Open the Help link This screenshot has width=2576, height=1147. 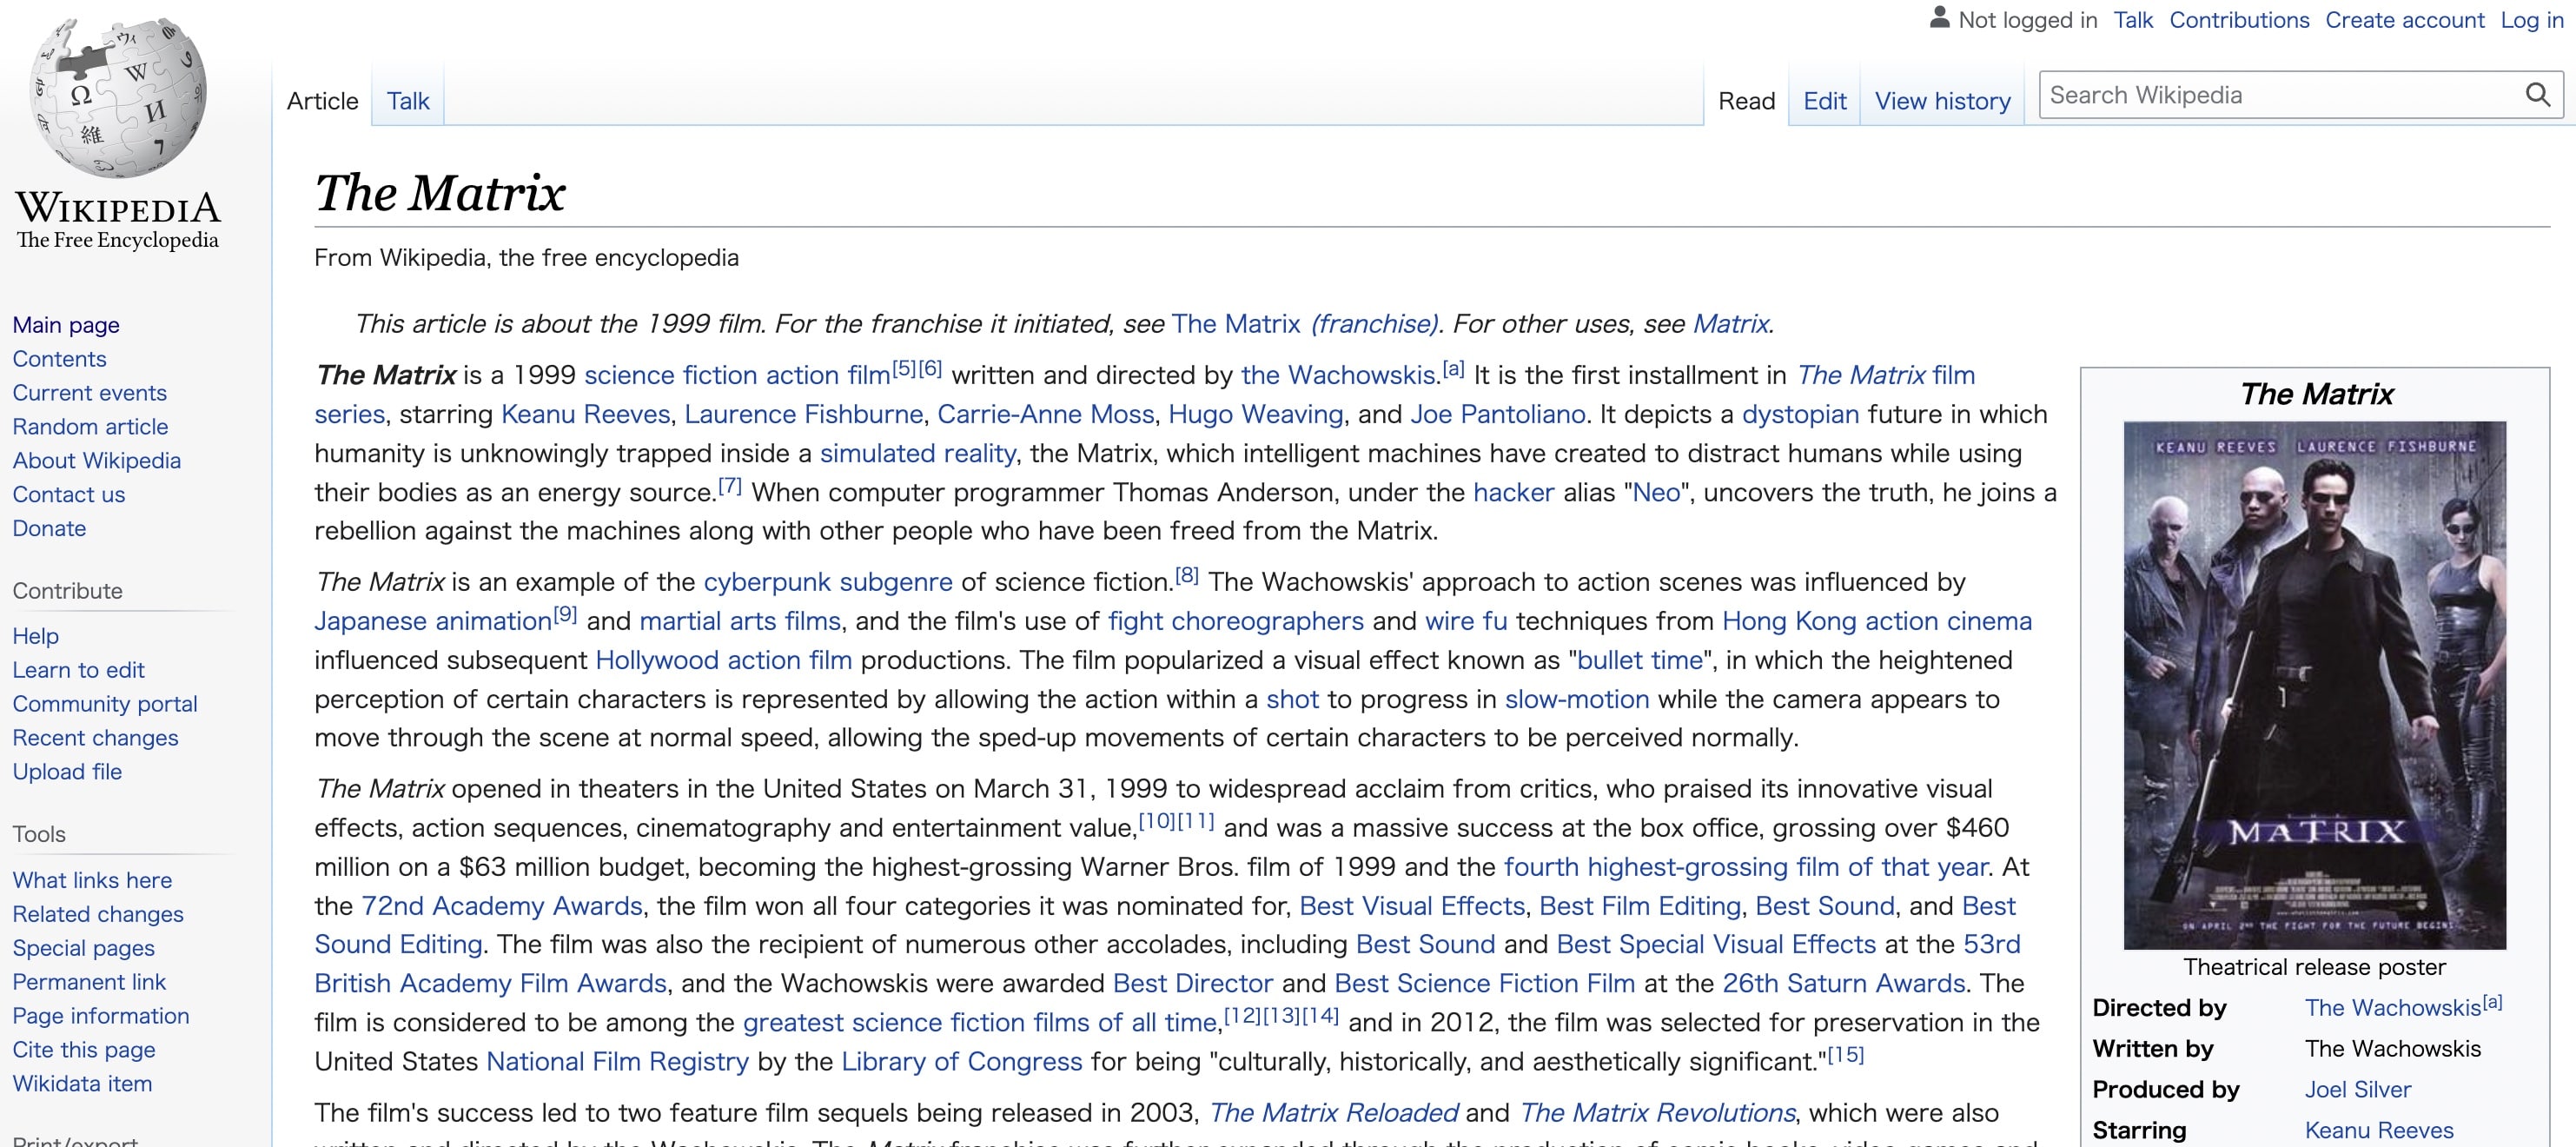click(35, 636)
